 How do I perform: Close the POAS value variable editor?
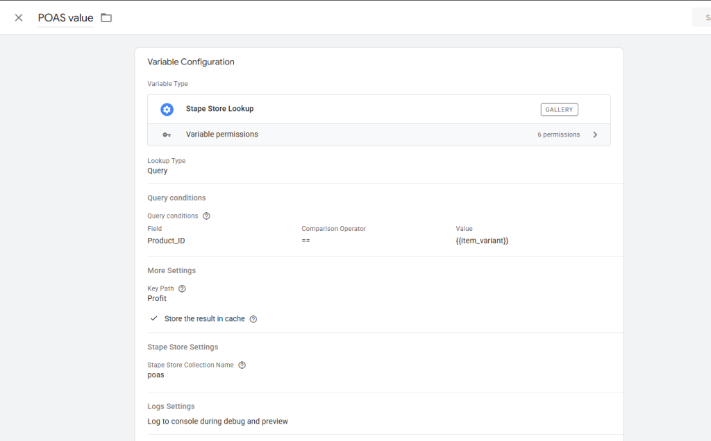tap(19, 18)
